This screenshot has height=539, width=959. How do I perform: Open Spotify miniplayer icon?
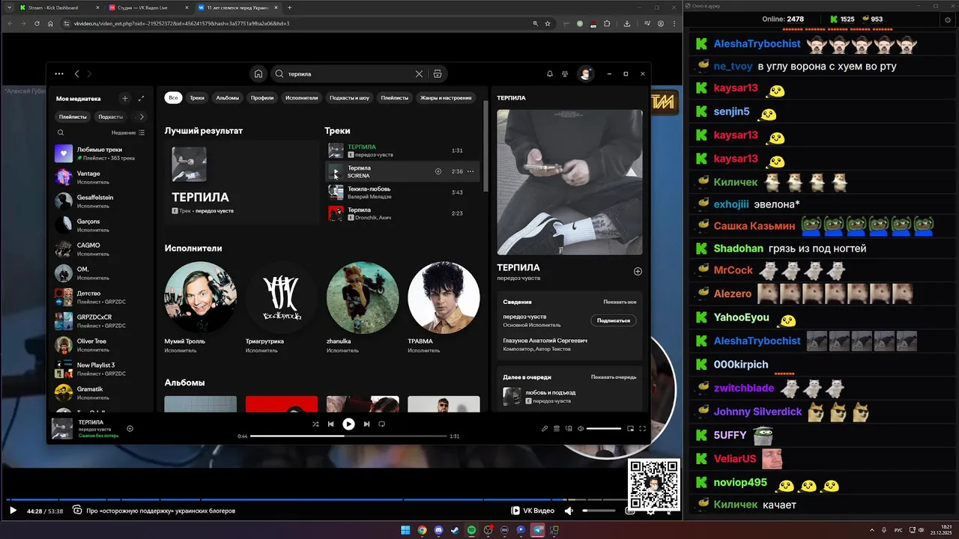coord(630,429)
